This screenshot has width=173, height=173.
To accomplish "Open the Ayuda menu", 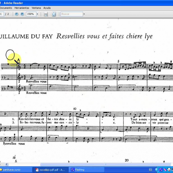I will 47,8.
